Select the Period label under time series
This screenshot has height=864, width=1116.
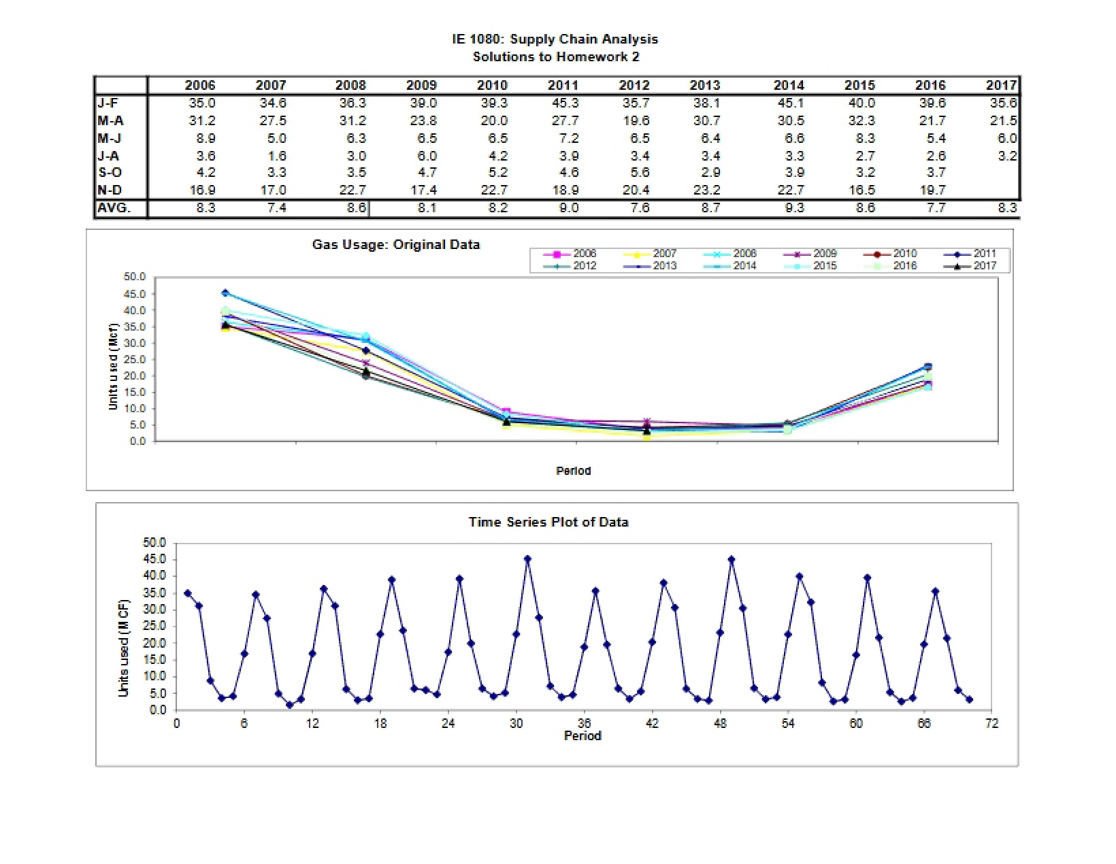pos(582,736)
